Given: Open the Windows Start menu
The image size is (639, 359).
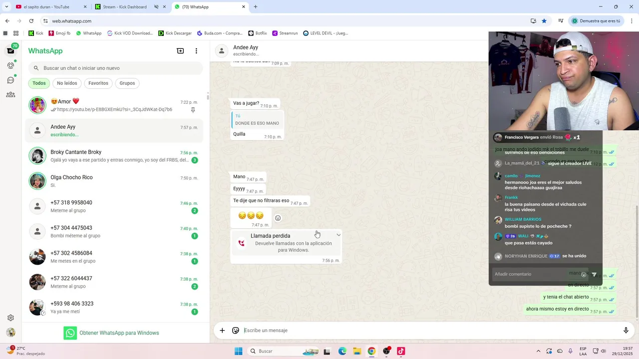Looking at the screenshot, I should (238, 351).
